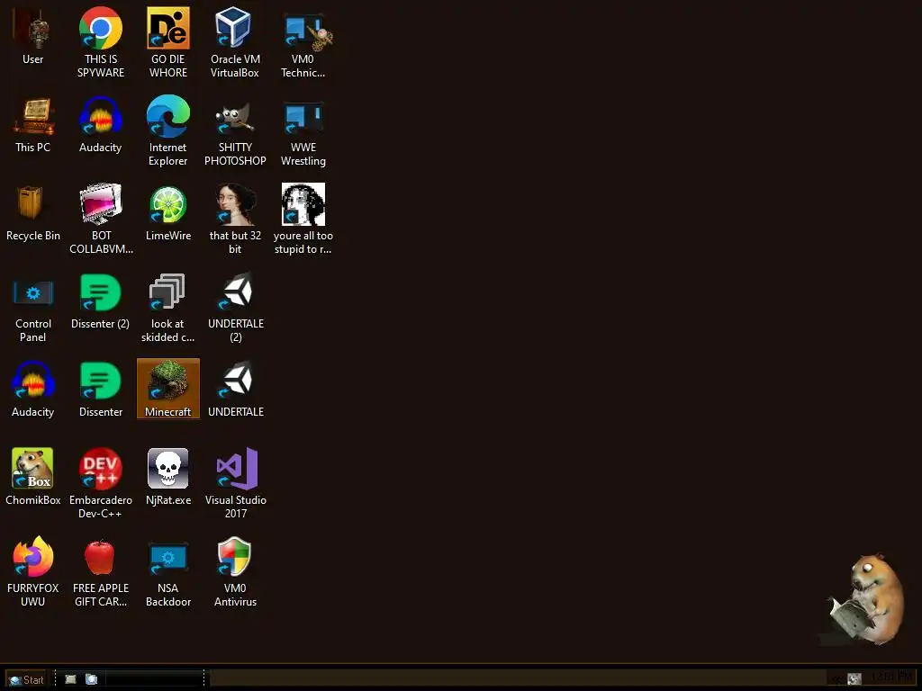Click the taskbar clock
922x691 pixels.
point(890,678)
